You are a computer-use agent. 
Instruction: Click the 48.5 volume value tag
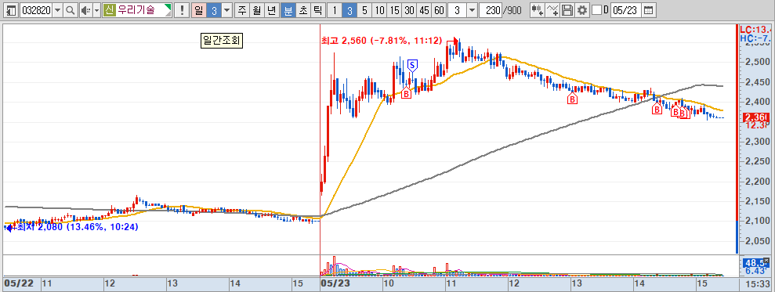tap(755, 262)
